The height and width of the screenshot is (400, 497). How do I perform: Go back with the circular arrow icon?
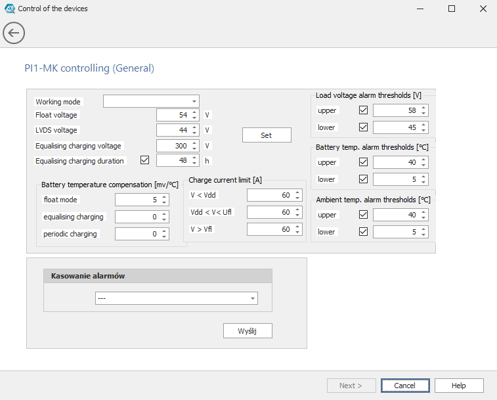(14, 33)
